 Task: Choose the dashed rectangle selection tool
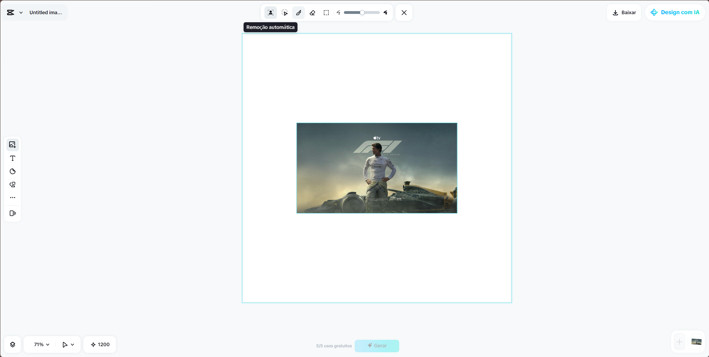(x=326, y=13)
